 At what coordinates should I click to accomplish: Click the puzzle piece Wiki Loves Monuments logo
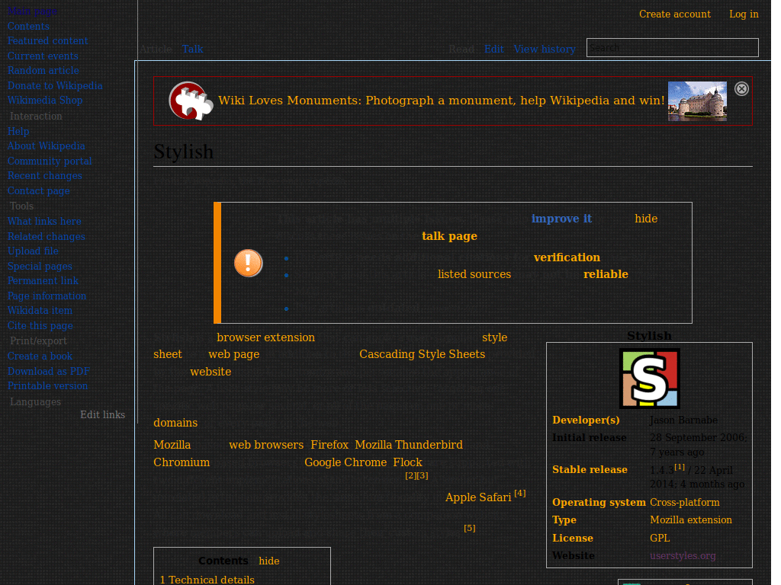pos(190,101)
